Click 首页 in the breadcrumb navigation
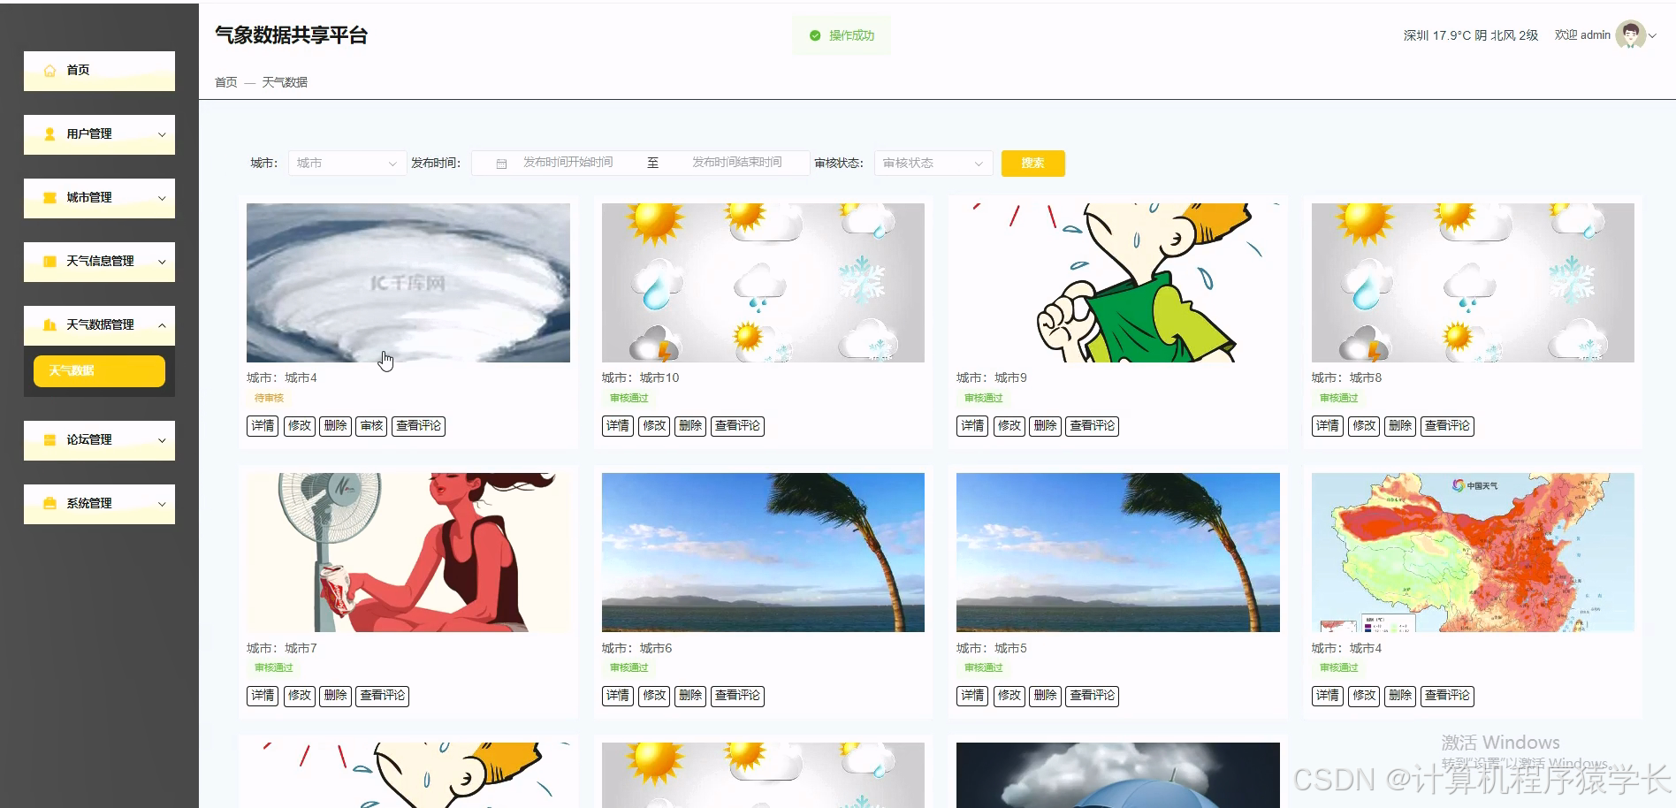 tap(225, 81)
